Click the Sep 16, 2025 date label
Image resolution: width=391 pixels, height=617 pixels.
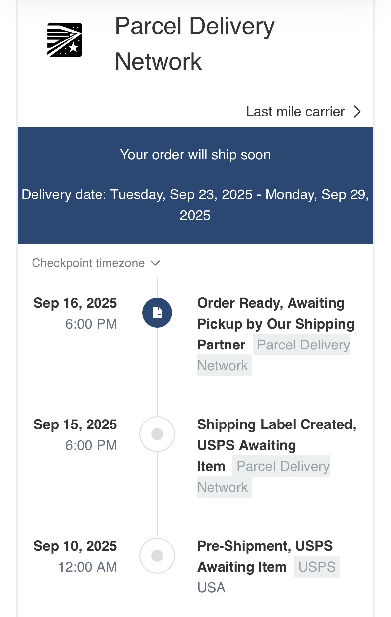coord(75,303)
